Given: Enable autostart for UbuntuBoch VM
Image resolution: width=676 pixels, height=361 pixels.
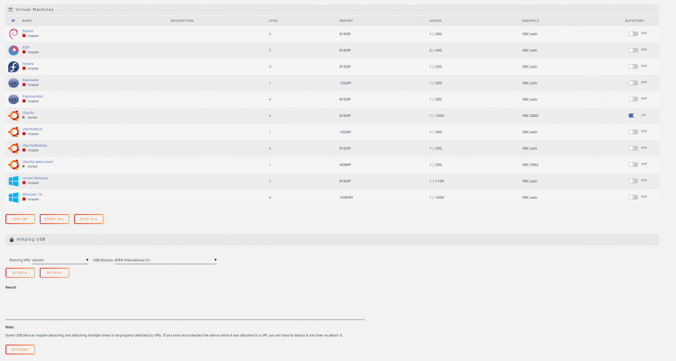Looking at the screenshot, I should tap(633, 132).
